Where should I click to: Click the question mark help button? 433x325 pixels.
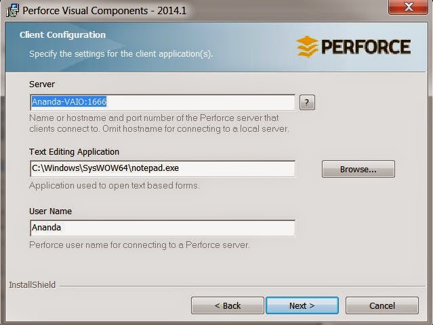coord(307,103)
